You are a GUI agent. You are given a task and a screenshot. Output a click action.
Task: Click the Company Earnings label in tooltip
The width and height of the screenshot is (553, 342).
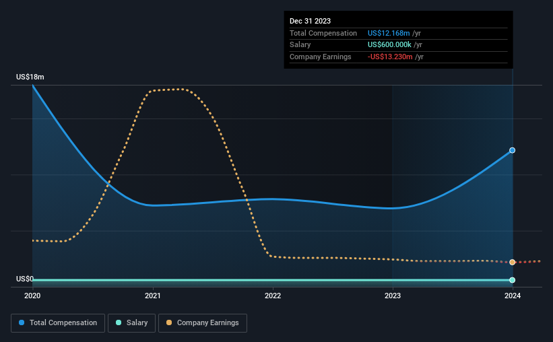[x=320, y=57]
